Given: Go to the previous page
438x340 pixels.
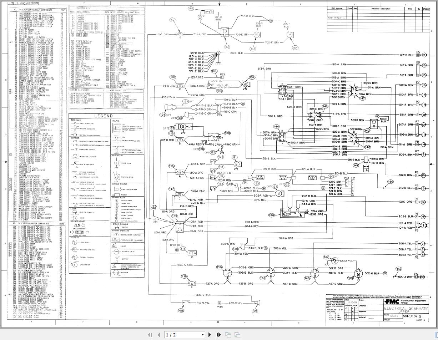Looking at the screenshot, I should 158,335.
